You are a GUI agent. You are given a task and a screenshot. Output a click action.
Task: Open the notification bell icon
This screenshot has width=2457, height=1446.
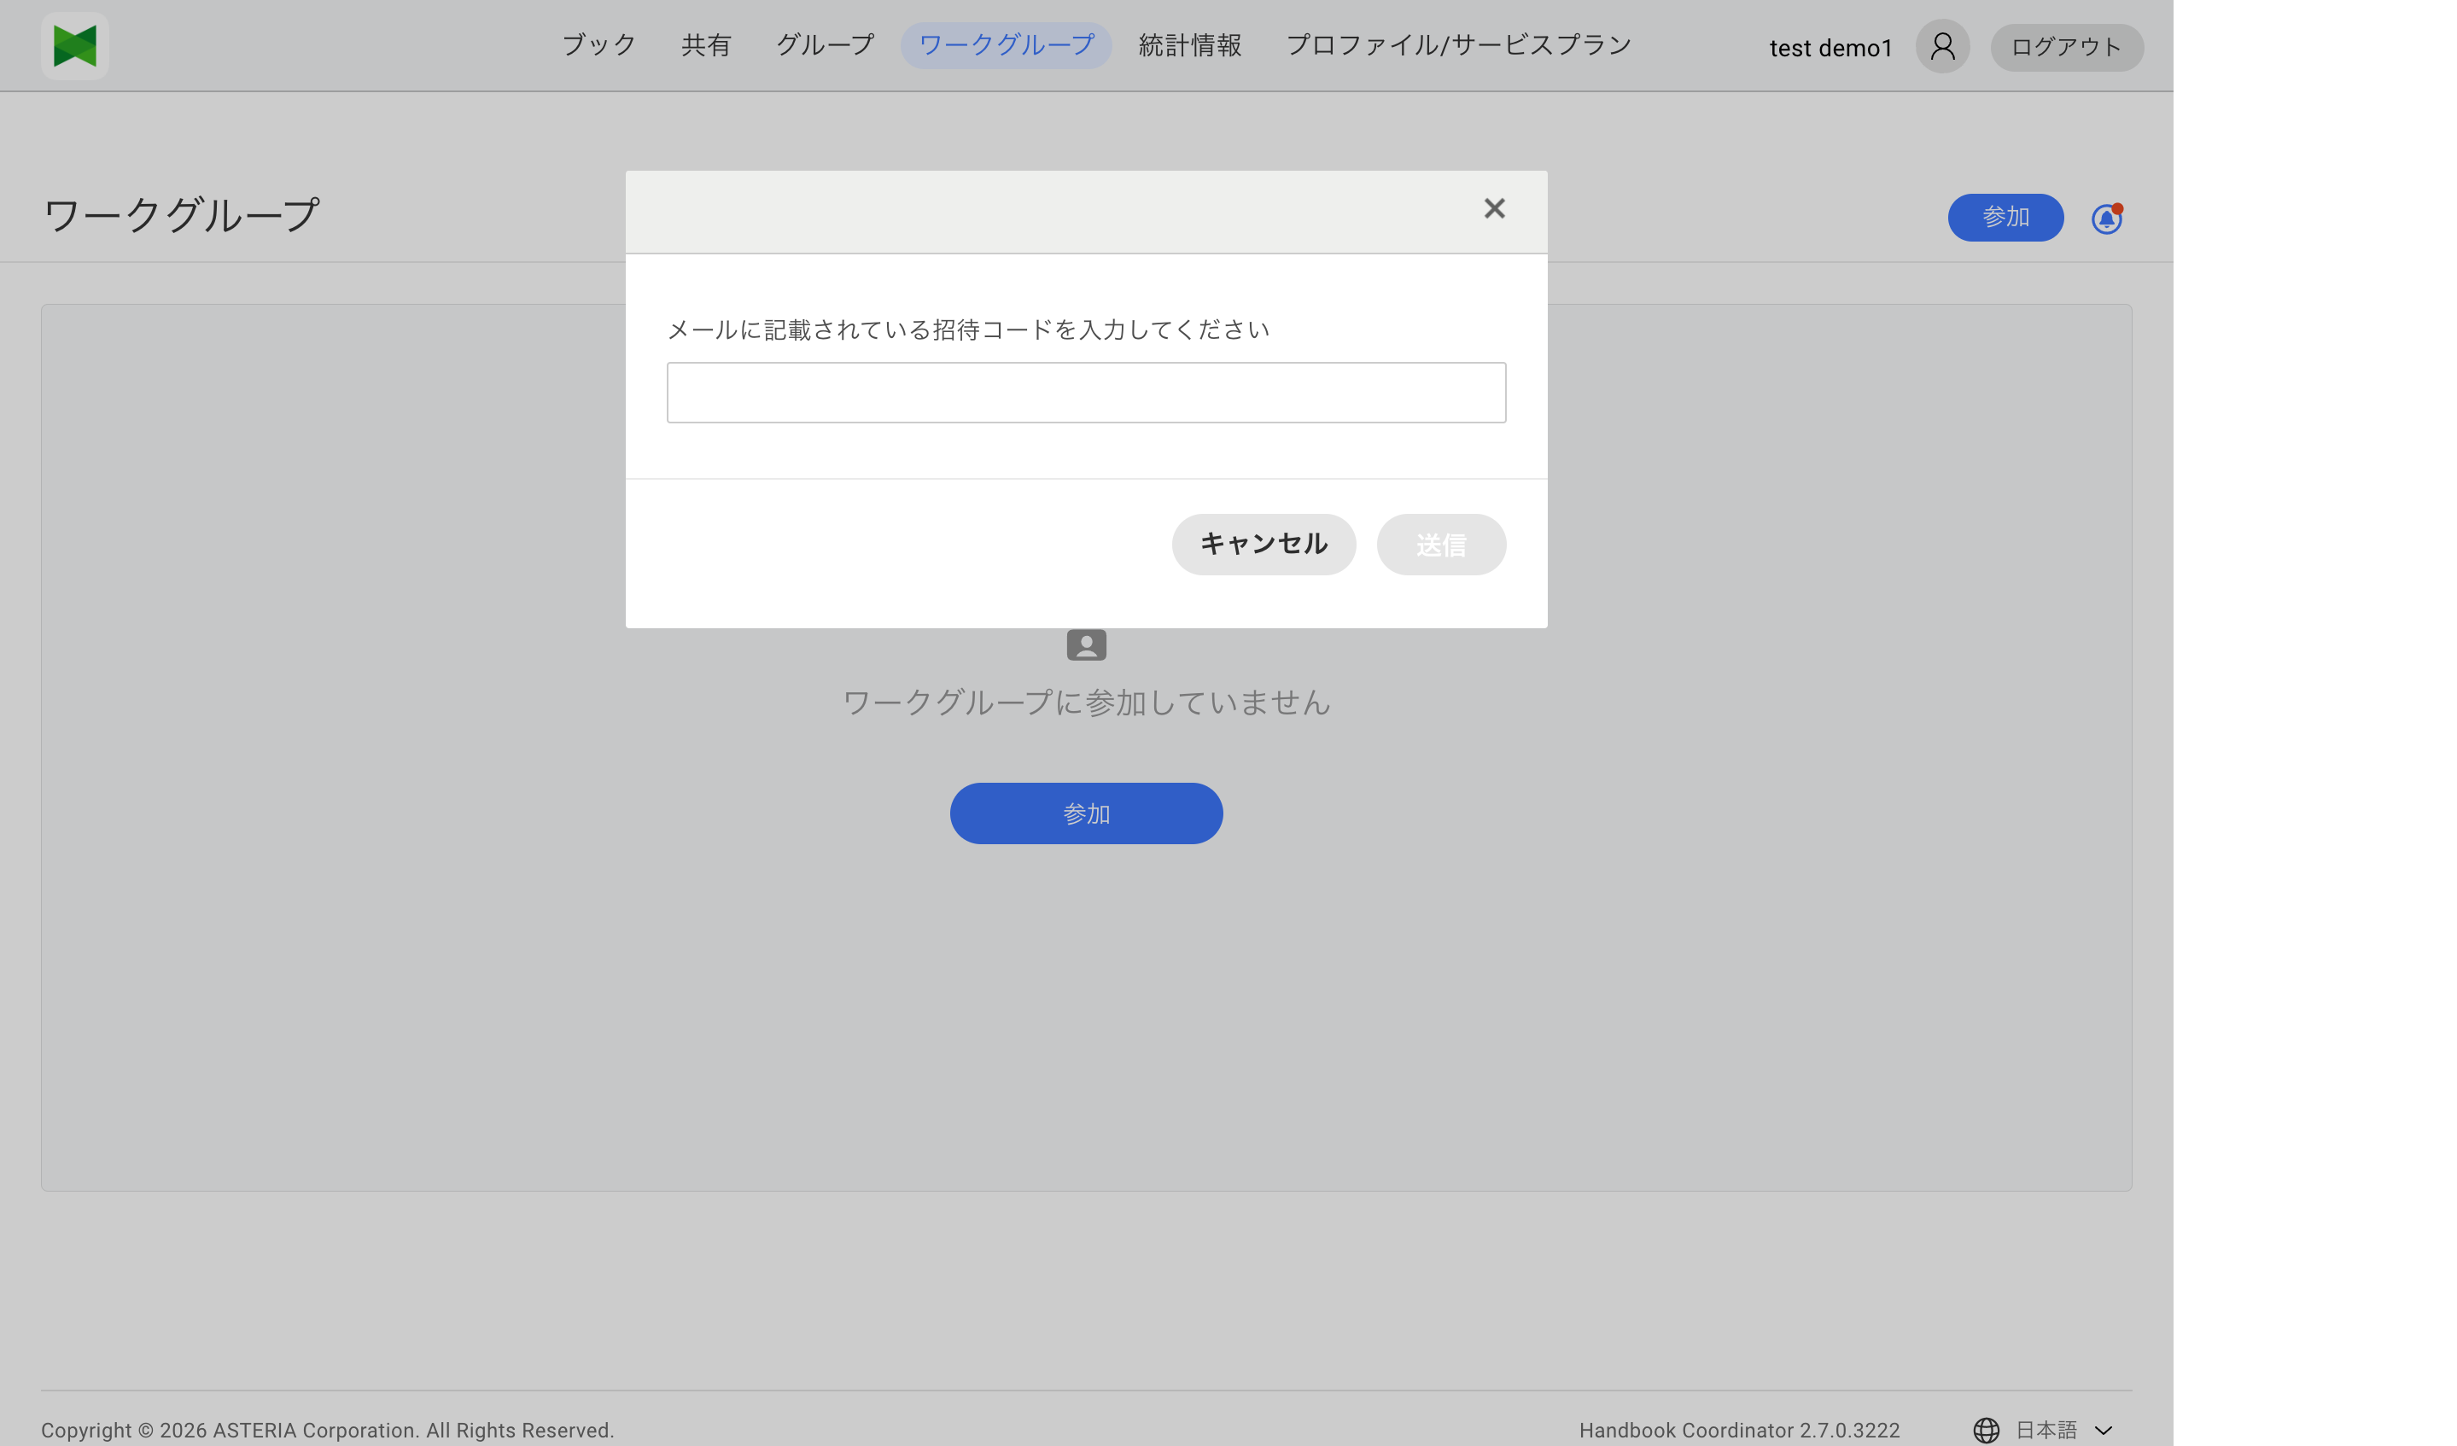coord(2106,219)
